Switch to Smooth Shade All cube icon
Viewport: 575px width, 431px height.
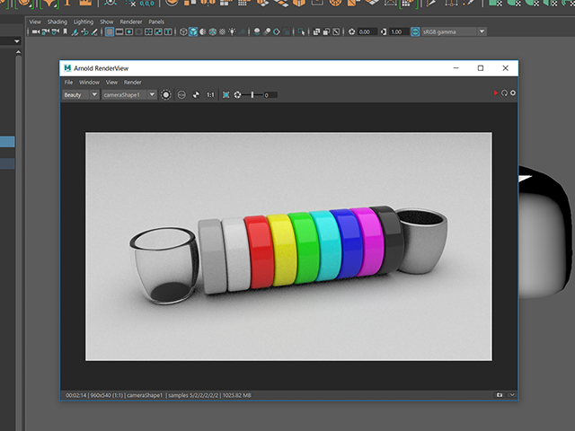coord(193,32)
